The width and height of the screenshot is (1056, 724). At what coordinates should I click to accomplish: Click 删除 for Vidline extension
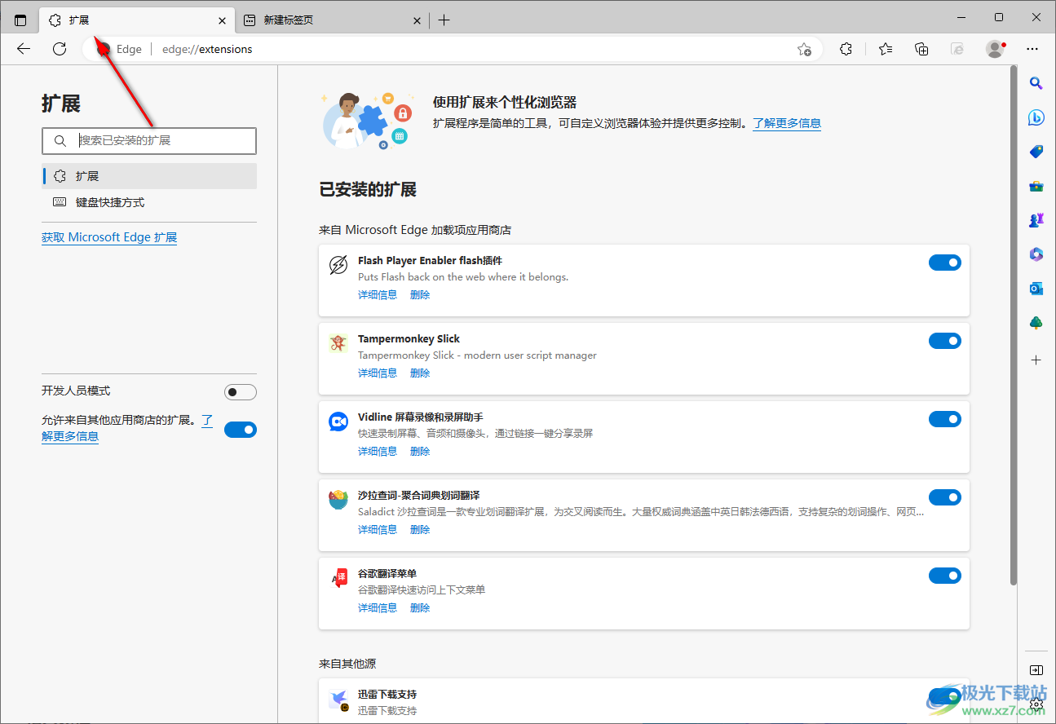coord(420,452)
